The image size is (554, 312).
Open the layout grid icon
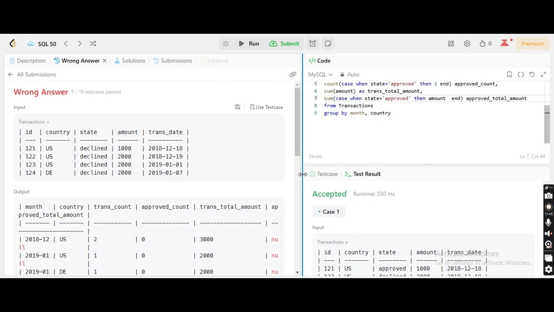(x=451, y=44)
